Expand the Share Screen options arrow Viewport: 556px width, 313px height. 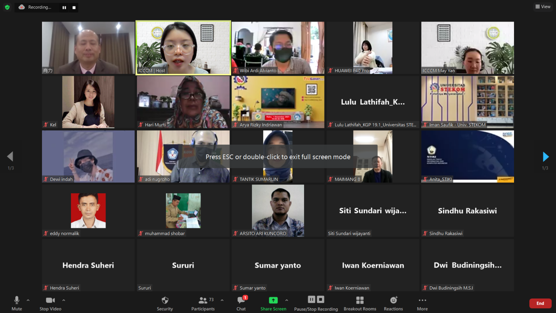[x=286, y=300]
